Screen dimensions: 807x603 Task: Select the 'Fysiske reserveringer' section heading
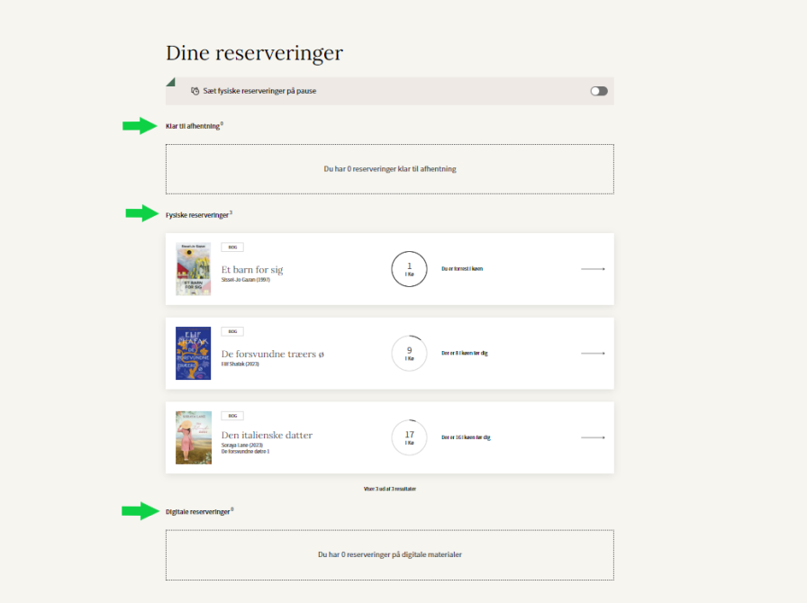click(197, 214)
